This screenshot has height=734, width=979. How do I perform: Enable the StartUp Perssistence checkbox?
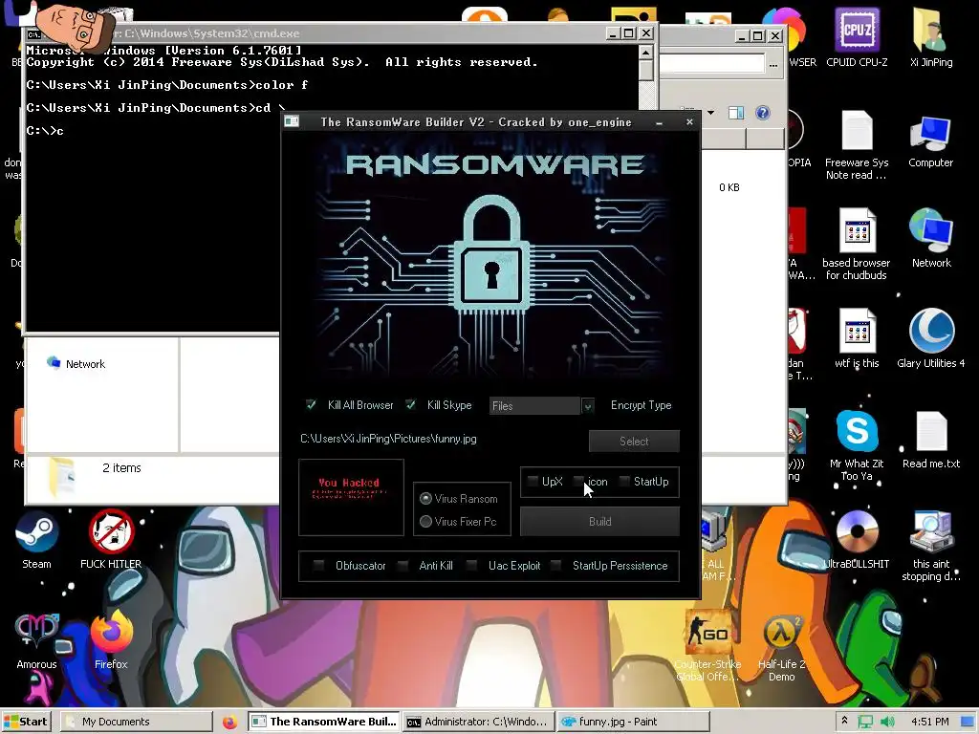(555, 566)
